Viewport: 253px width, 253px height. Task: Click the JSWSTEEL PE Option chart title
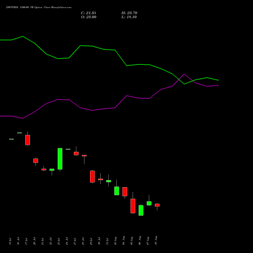[38, 8]
